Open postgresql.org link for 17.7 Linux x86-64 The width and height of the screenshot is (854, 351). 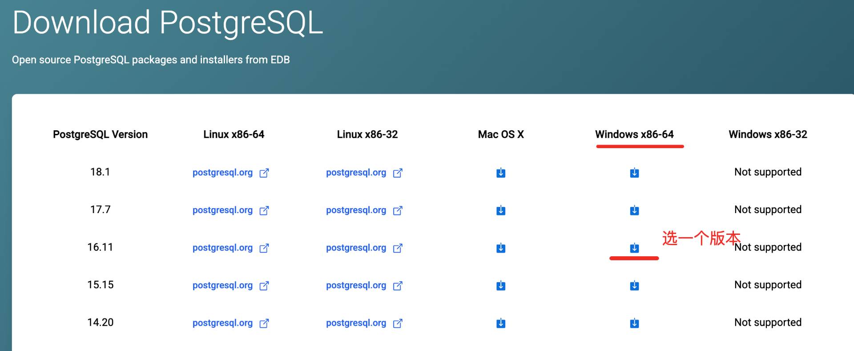pyautogui.click(x=222, y=210)
